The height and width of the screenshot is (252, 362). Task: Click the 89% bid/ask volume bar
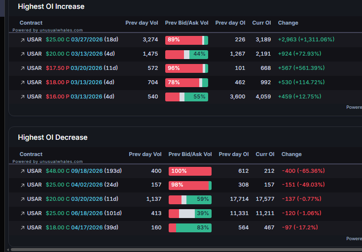(x=186, y=40)
